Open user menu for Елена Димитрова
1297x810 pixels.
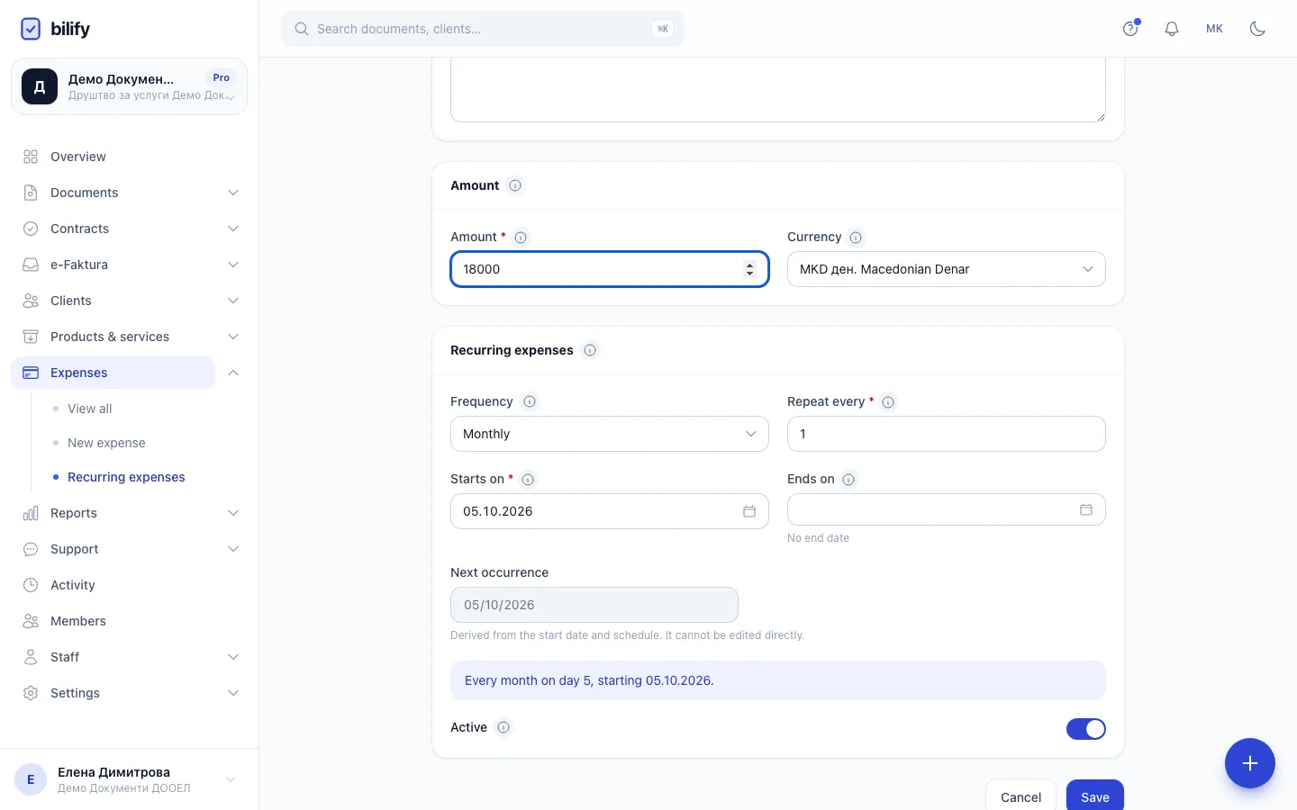pos(129,779)
